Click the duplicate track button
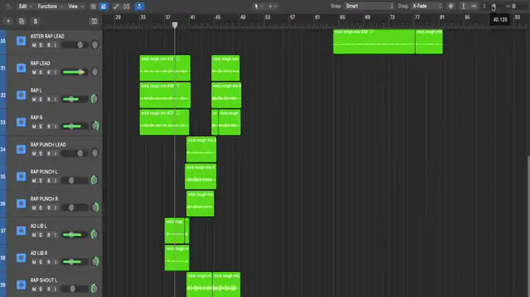The image size is (530, 297). [x=21, y=21]
